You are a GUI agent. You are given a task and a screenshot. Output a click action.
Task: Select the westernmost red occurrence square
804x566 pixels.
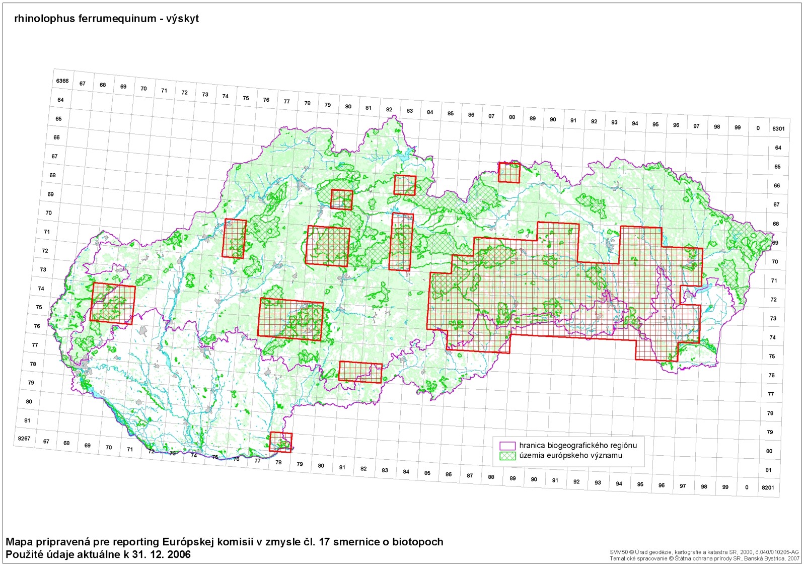point(113,303)
